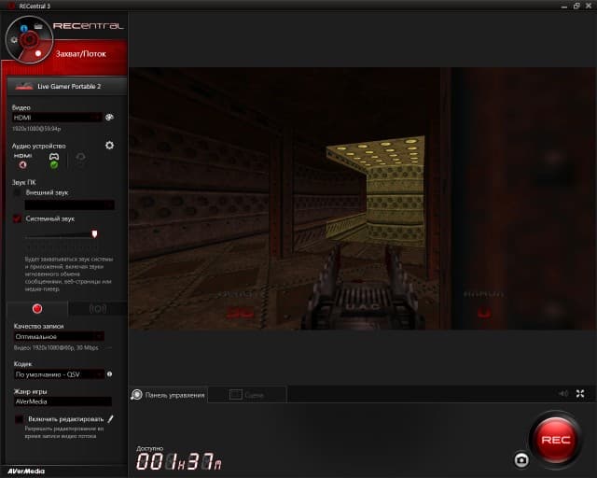This screenshot has width=597, height=478.
Task: Click the AVerMedia logo
Action: [x=26, y=471]
